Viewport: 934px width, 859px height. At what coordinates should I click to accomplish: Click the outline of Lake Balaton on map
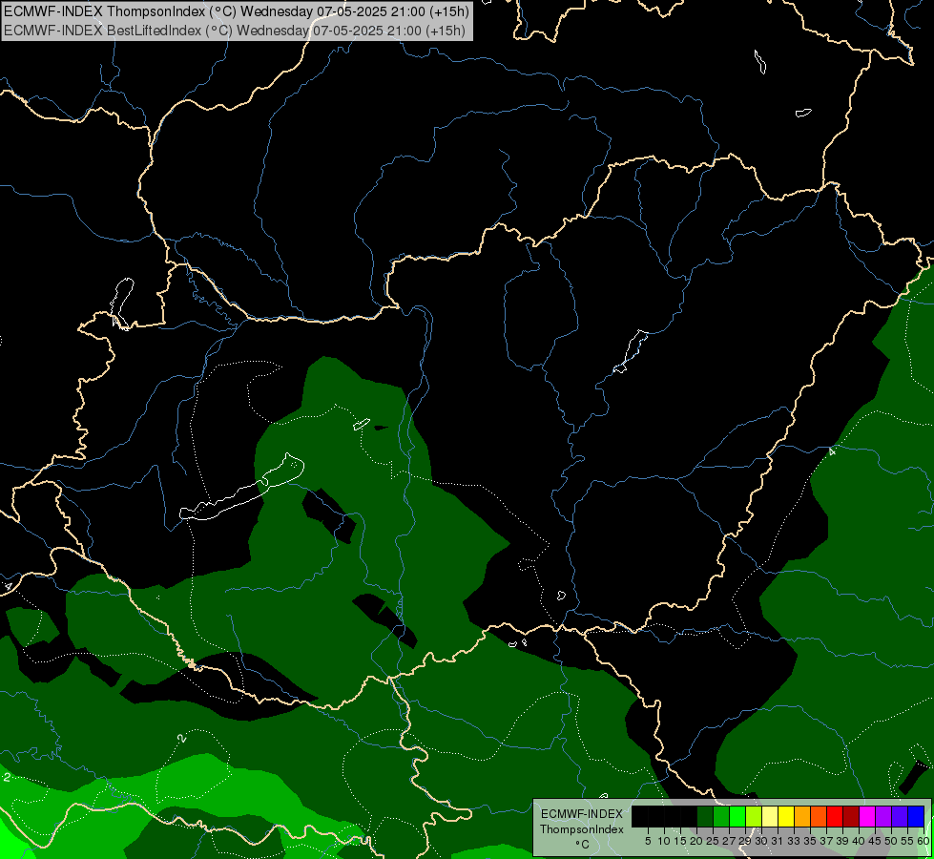(x=241, y=487)
